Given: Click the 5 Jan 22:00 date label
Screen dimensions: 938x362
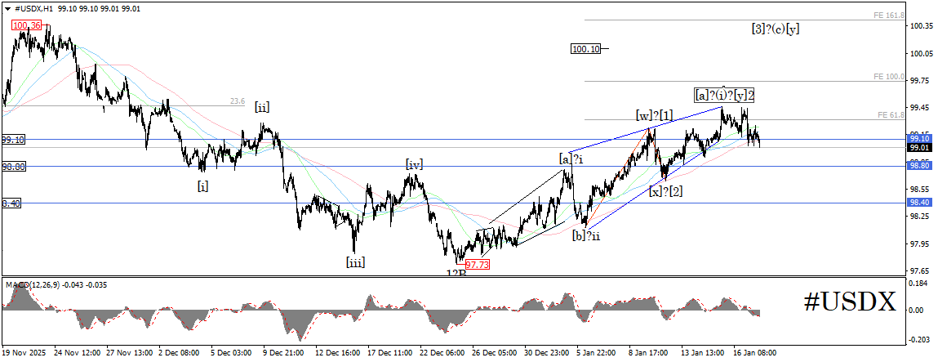Looking at the screenshot, I should [x=596, y=352].
